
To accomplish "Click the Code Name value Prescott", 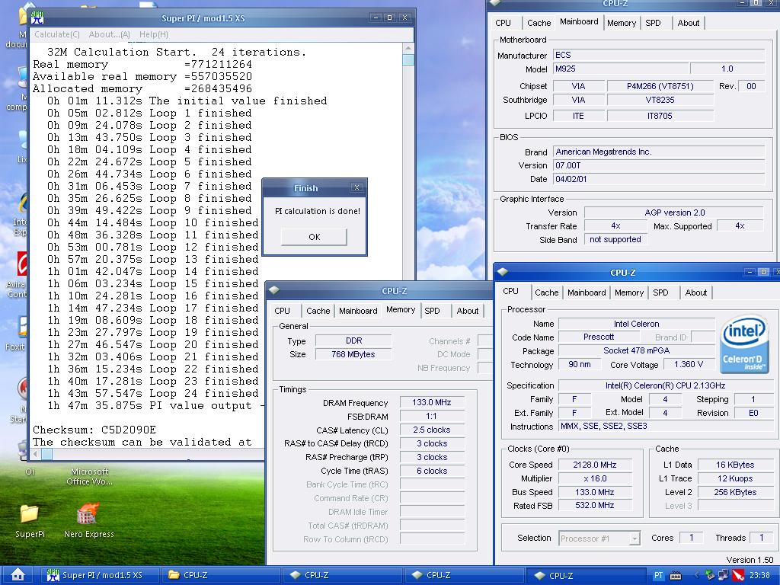I will tap(599, 337).
